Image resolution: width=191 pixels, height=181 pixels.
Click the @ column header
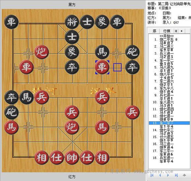[176, 31]
